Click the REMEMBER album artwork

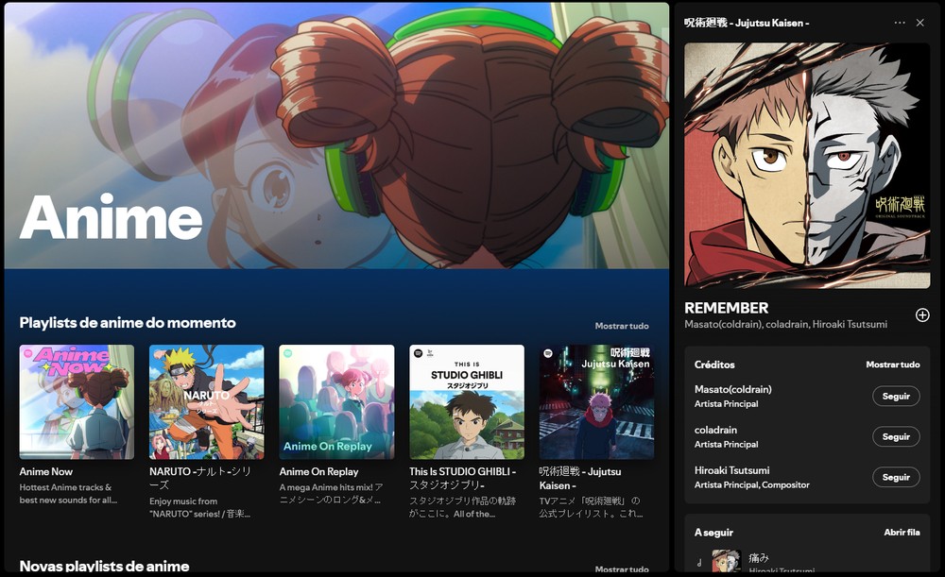click(807, 165)
